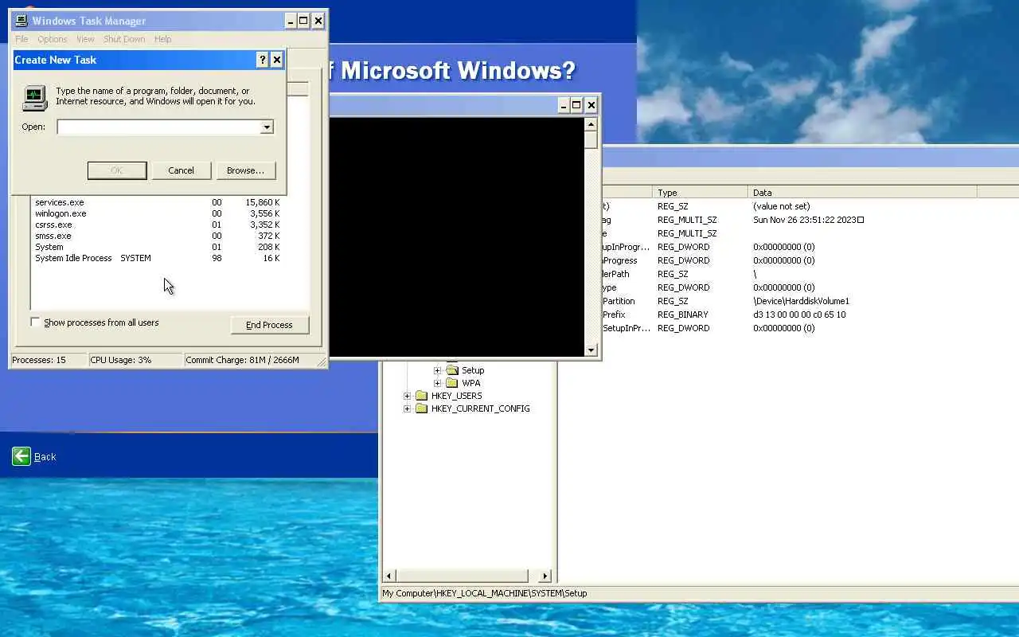Expand the HKEY_USERS registry hive
Screen dimensions: 1019x637
[407, 396]
